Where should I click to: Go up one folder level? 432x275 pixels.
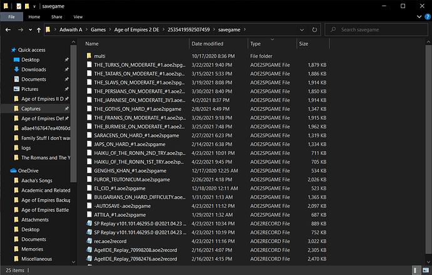[x=39, y=30]
